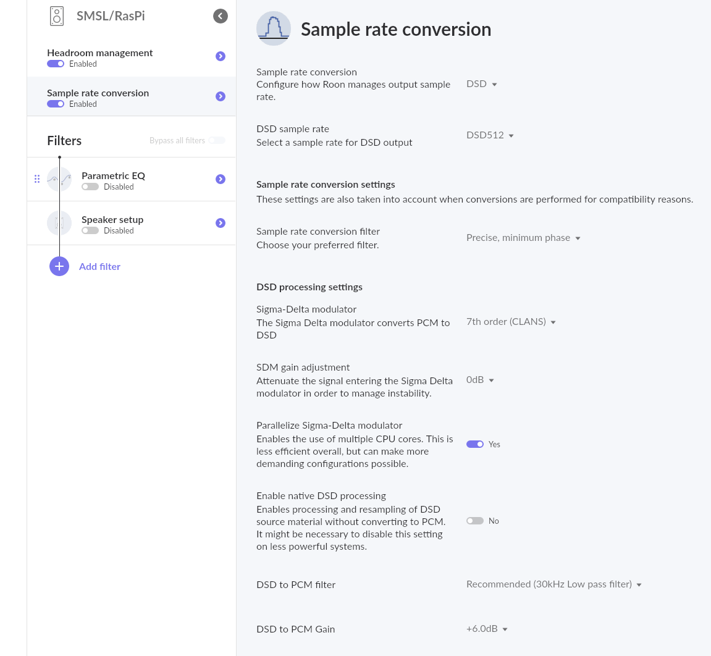
Task: Enable native DSD processing toggle
Action: click(x=475, y=521)
